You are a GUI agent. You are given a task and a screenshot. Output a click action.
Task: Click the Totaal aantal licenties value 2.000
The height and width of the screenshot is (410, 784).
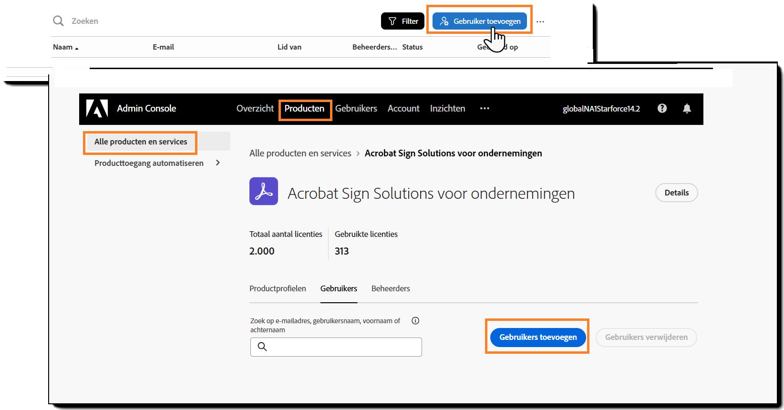[262, 251]
